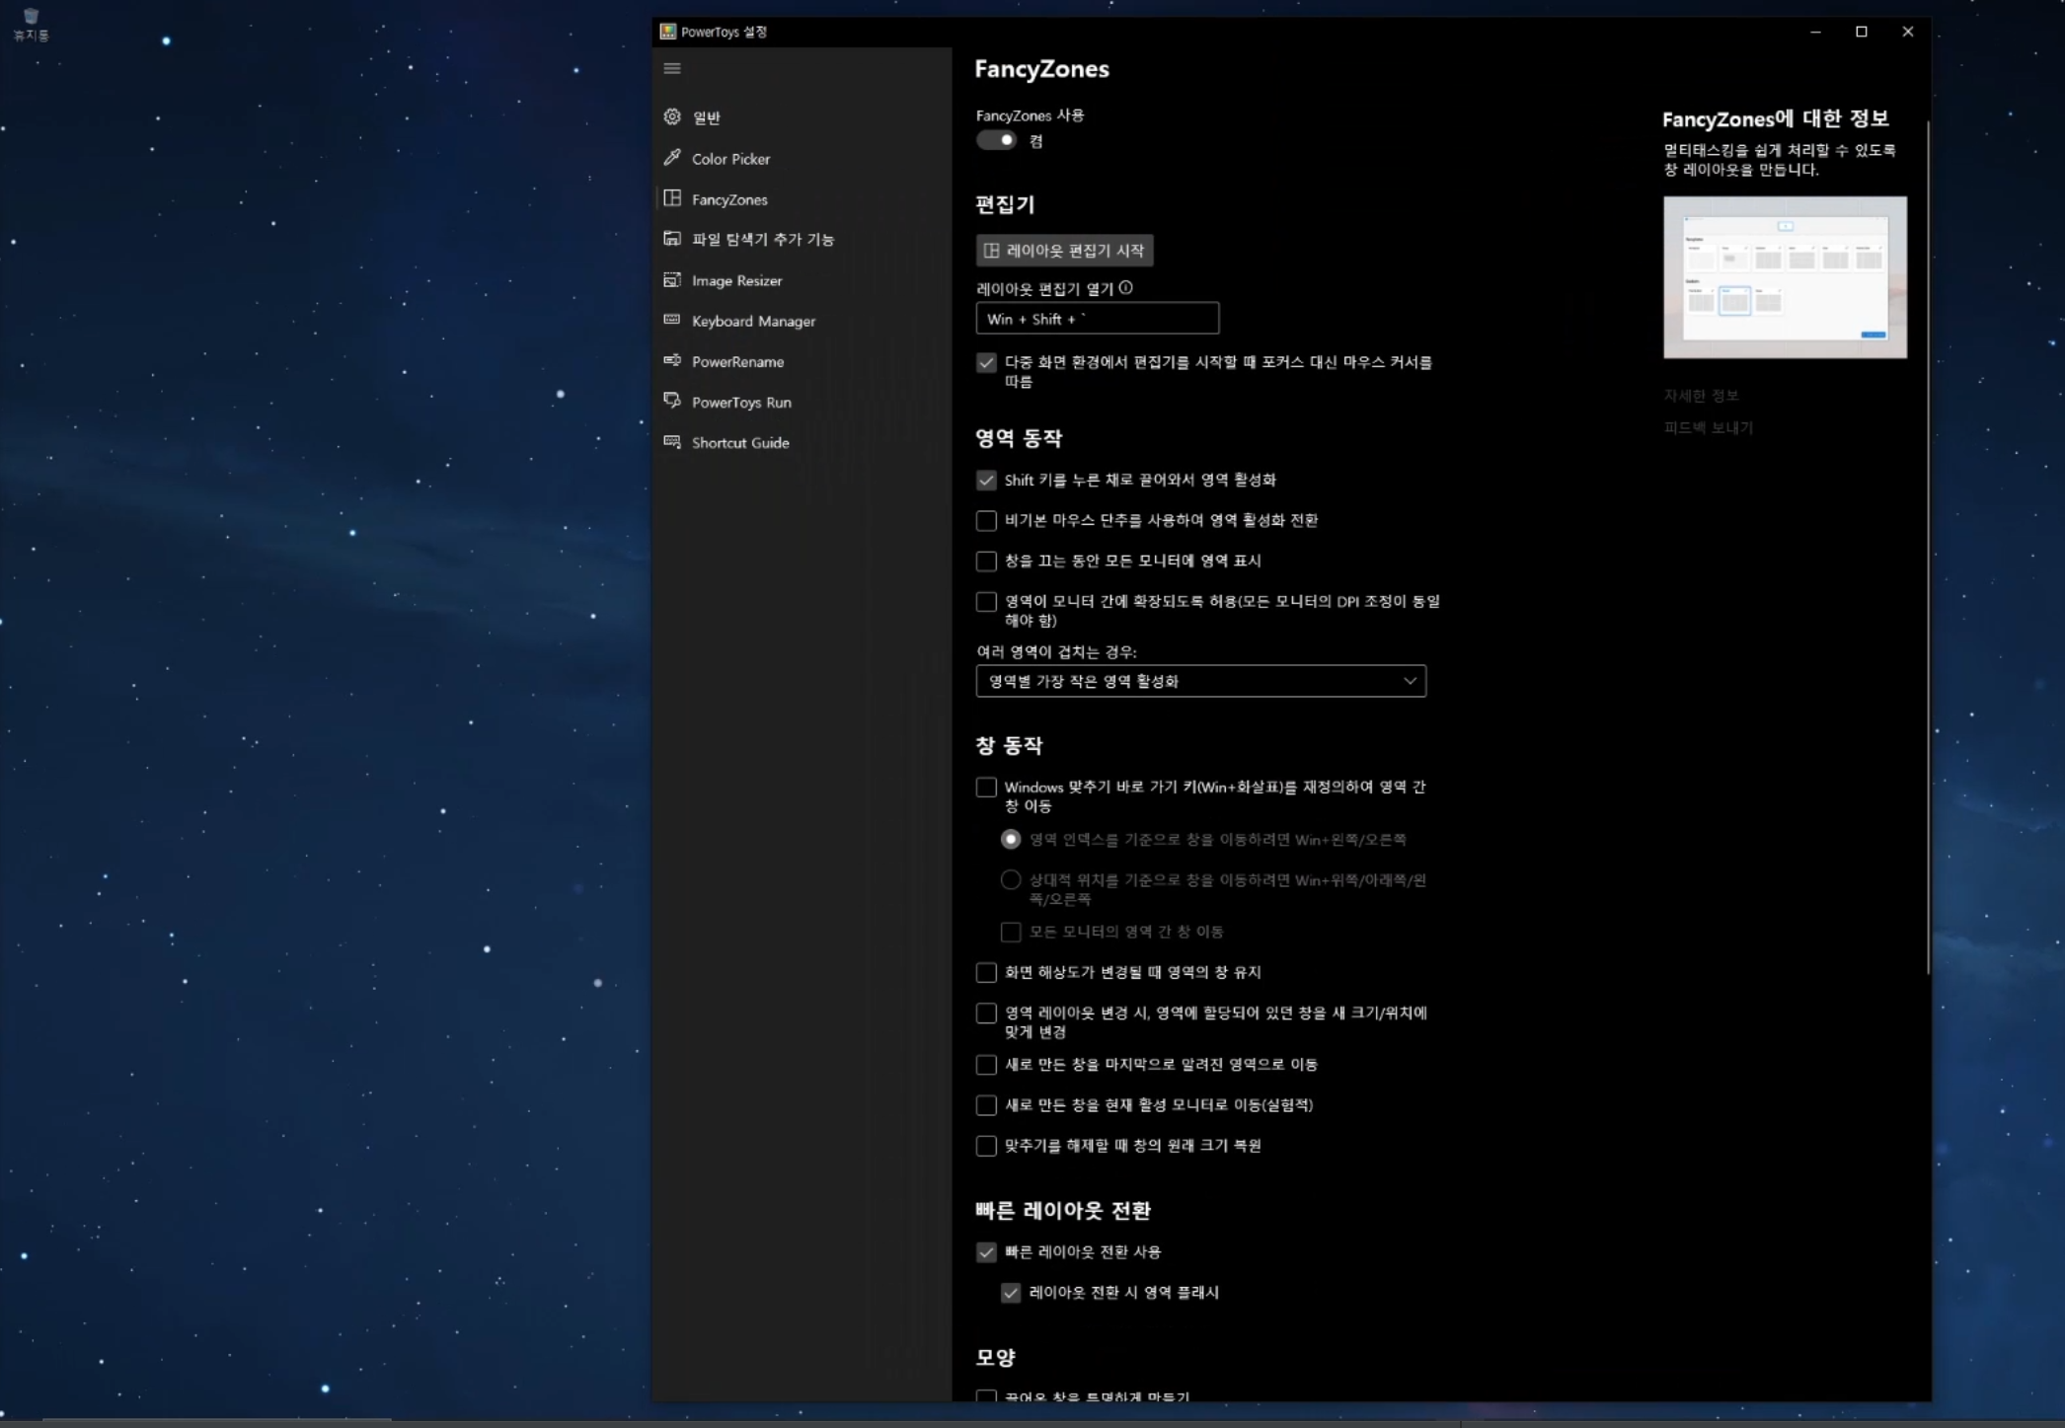Check 영역 레이아웃 변경 시 창 크기 변경 option

[986, 1013]
